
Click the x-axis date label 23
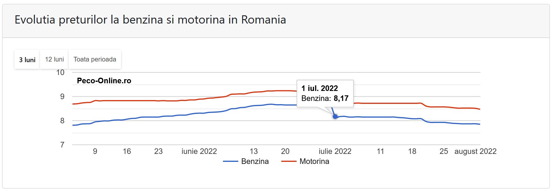158,151
